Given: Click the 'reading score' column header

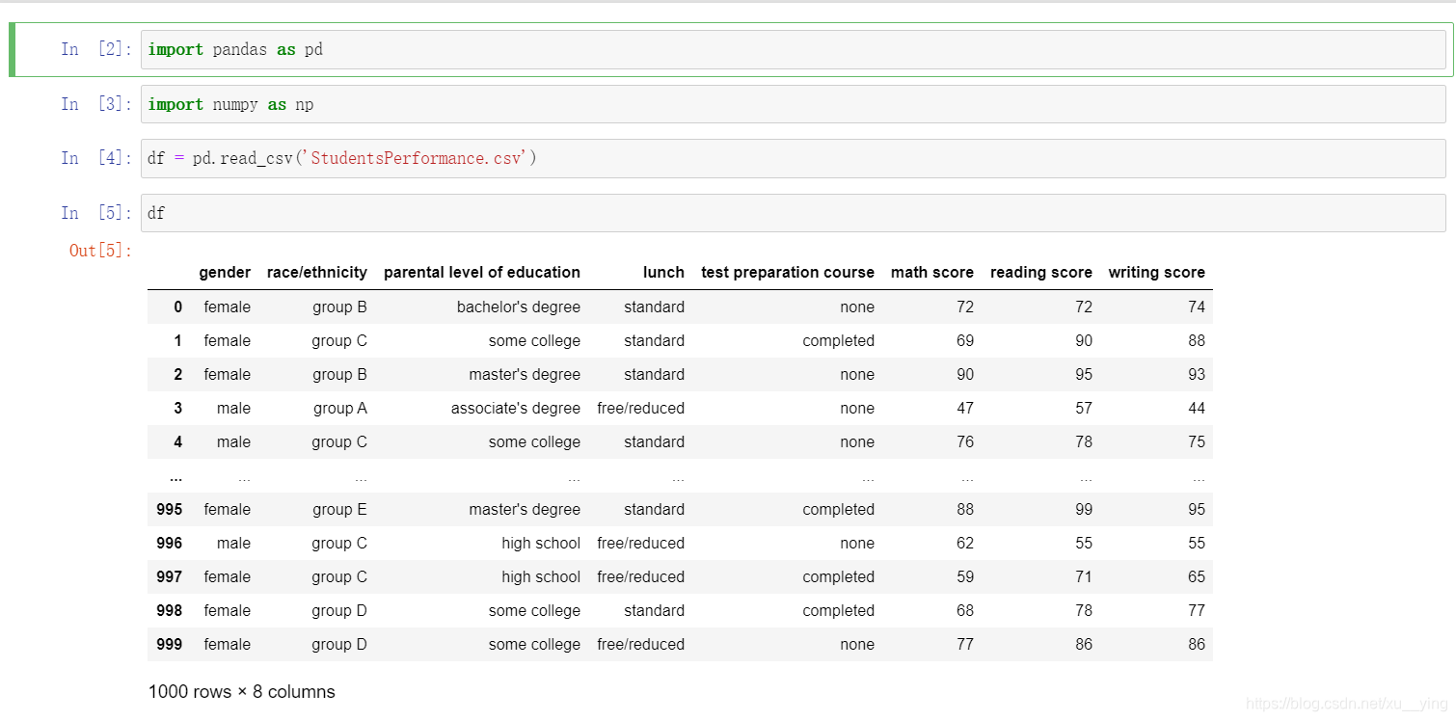Looking at the screenshot, I should 1041,273.
